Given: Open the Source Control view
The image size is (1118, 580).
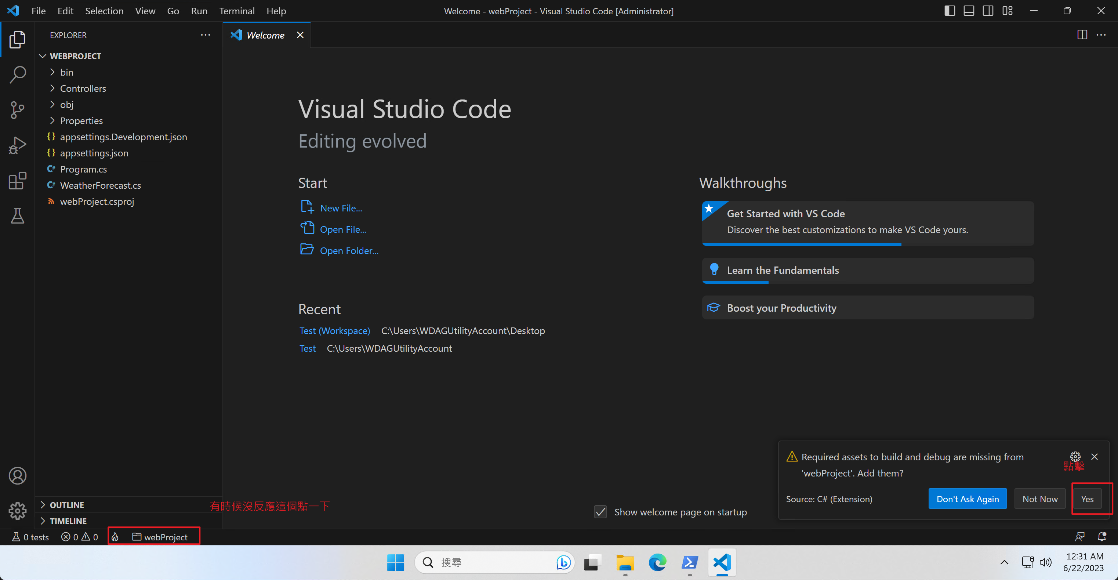Looking at the screenshot, I should (x=17, y=110).
